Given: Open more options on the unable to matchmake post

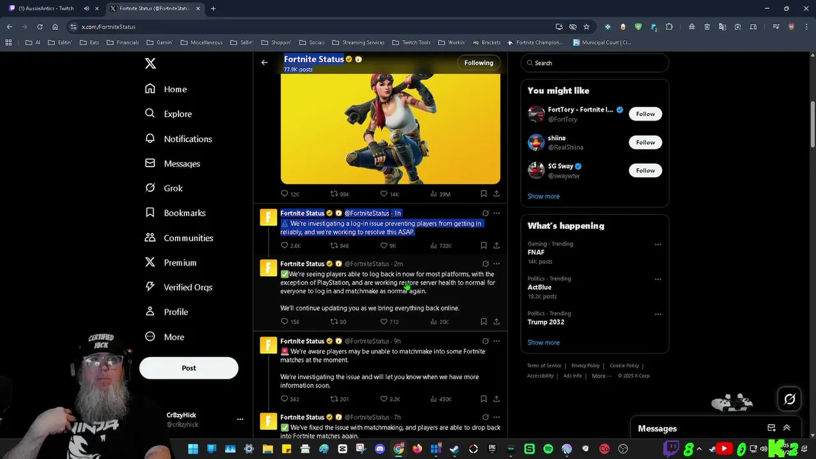Looking at the screenshot, I should tap(496, 341).
